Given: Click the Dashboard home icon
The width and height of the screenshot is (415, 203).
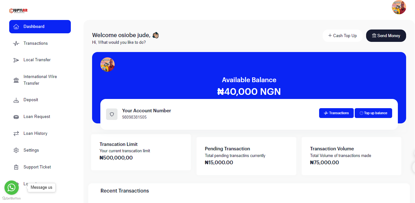Looking at the screenshot, I should pyautogui.click(x=16, y=27).
